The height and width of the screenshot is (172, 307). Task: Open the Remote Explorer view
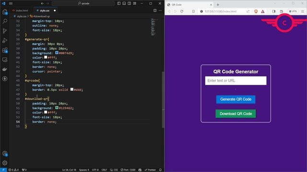[x=5, y=60]
